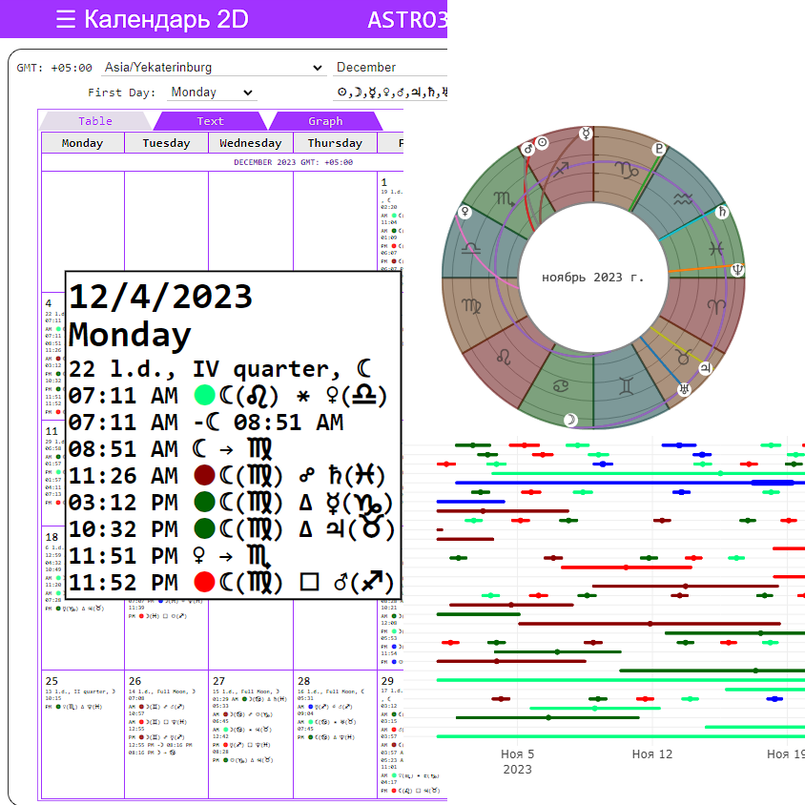Click the Venus symbol on the zodiac wheel
805x805 pixels.
coord(465,212)
